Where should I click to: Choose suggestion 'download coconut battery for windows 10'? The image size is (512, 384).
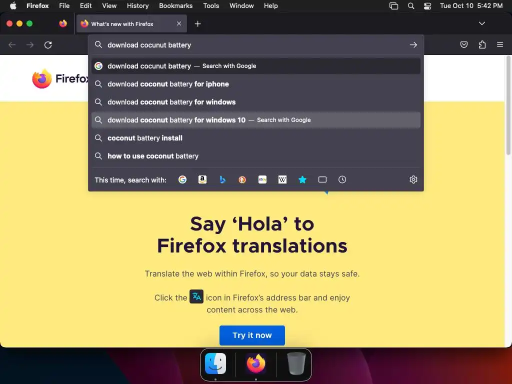point(256,120)
